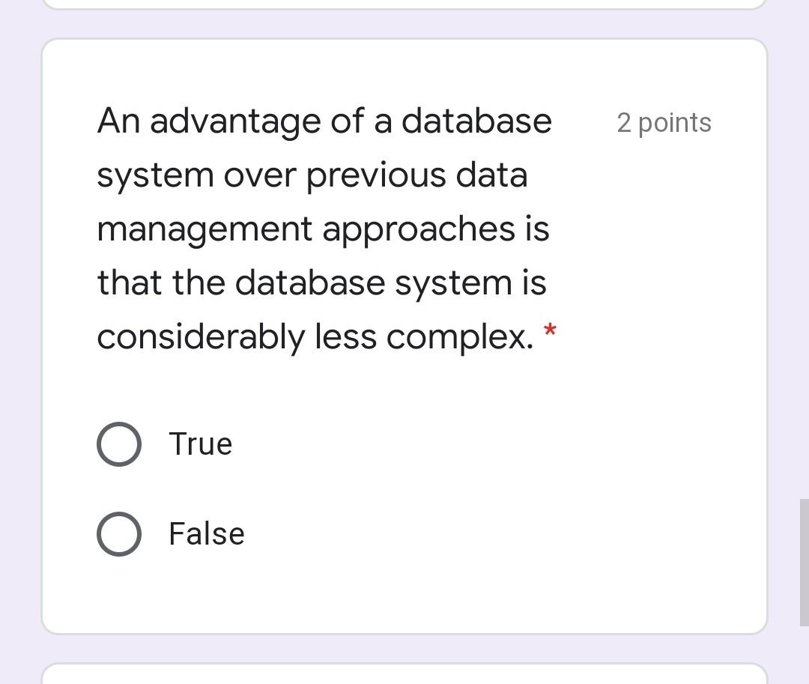Image resolution: width=809 pixels, height=684 pixels.
Task: Click the True option label
Action: pos(200,444)
